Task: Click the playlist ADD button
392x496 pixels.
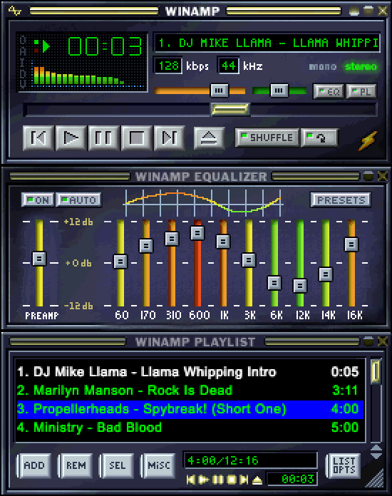Action: [34, 465]
